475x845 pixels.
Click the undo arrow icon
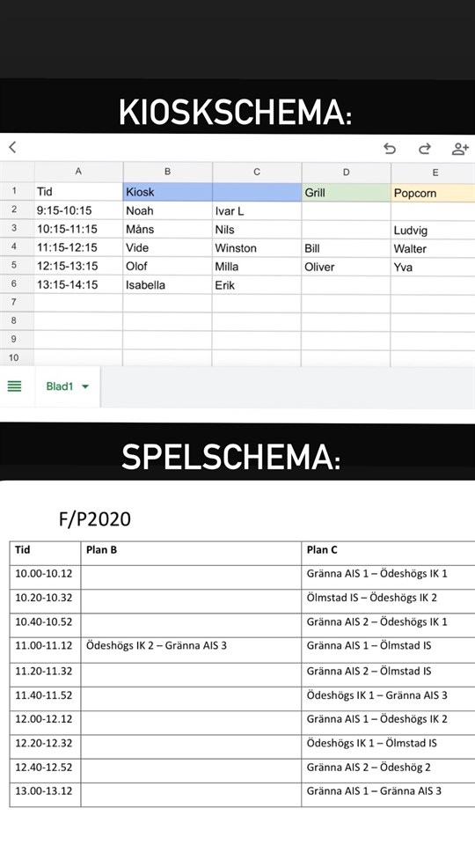point(390,149)
